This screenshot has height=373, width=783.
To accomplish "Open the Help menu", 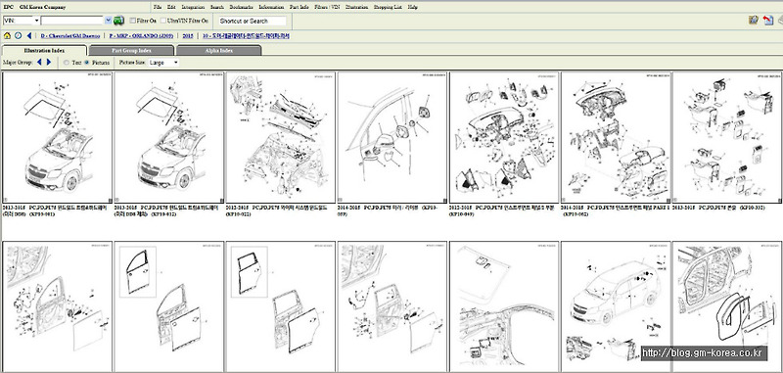I will (412, 7).
